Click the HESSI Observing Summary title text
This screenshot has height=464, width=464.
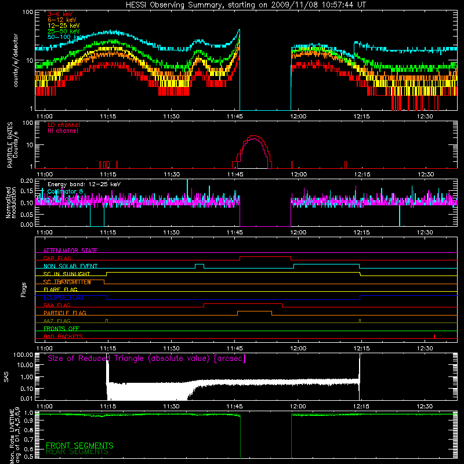click(245, 5)
